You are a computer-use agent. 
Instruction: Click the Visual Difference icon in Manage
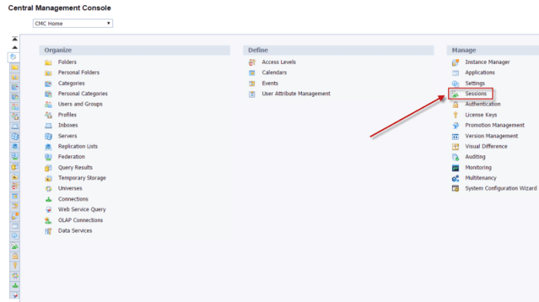(456, 147)
